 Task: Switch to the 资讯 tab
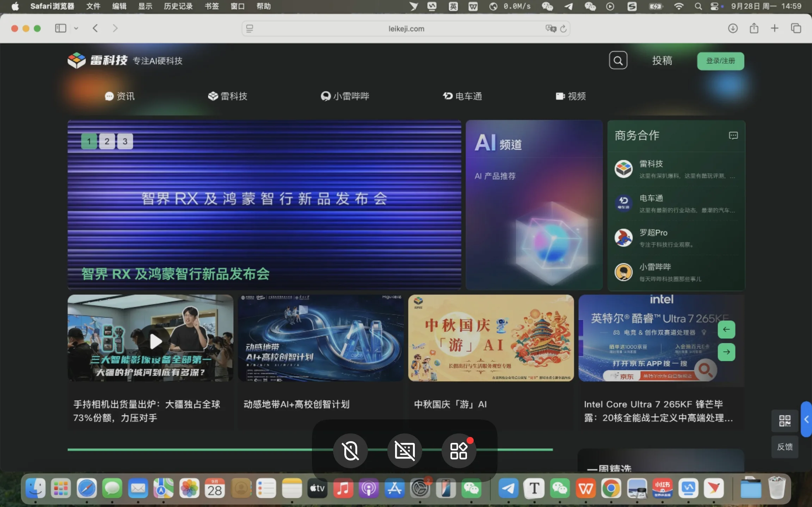point(120,96)
